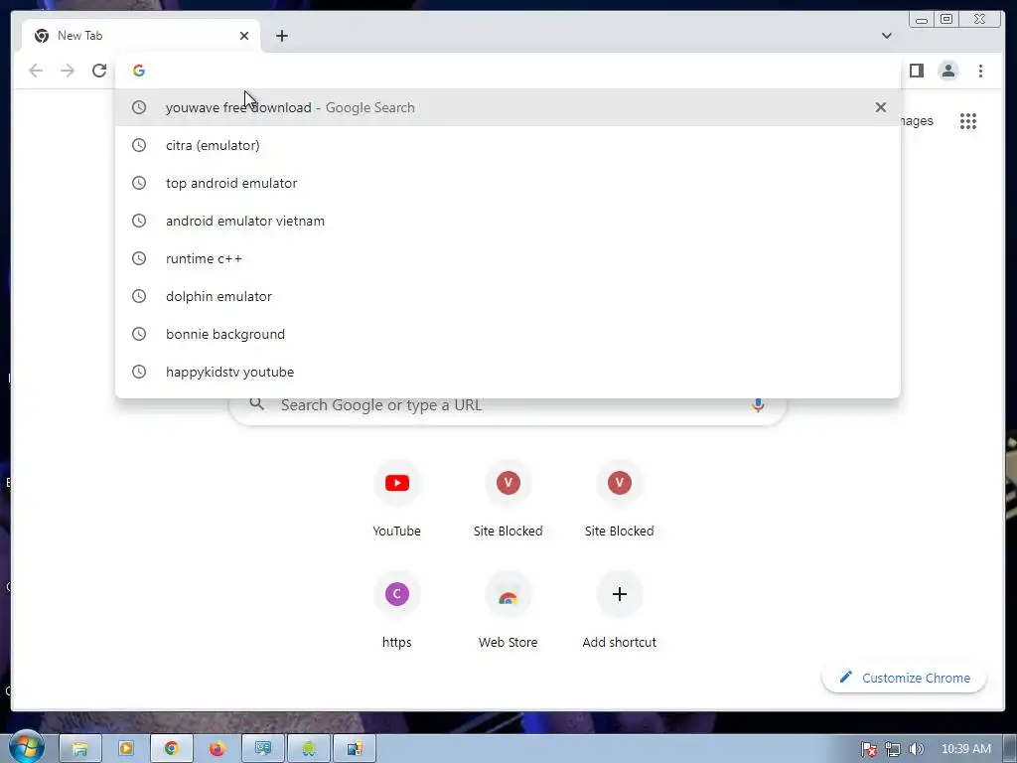1017x763 pixels.
Task: Select the New Tab tab
Action: [x=141, y=36]
